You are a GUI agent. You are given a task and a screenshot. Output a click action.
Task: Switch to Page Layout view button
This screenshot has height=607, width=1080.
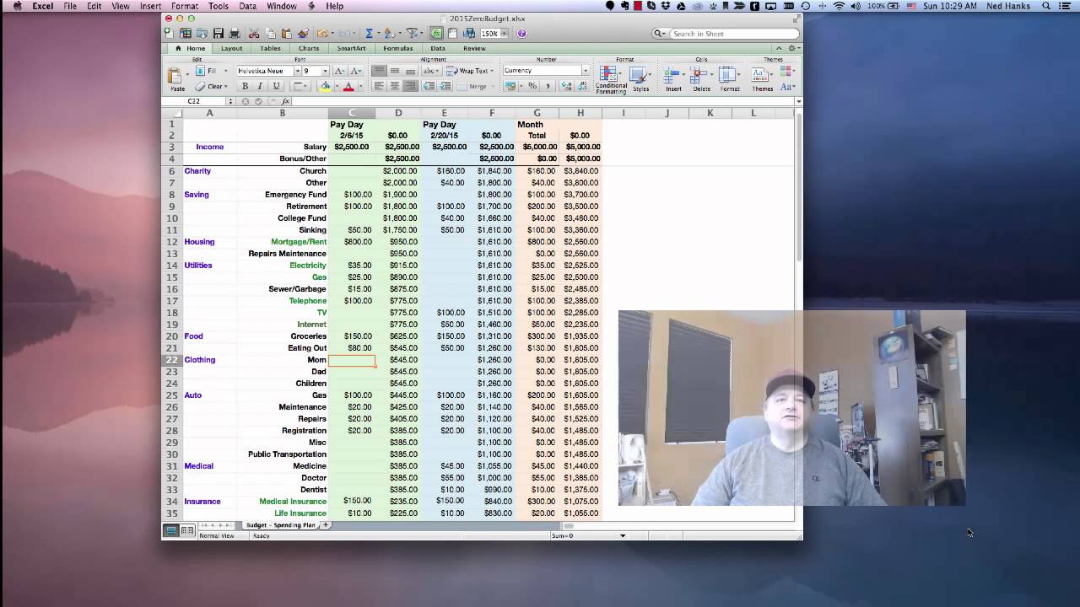pyautogui.click(x=186, y=530)
